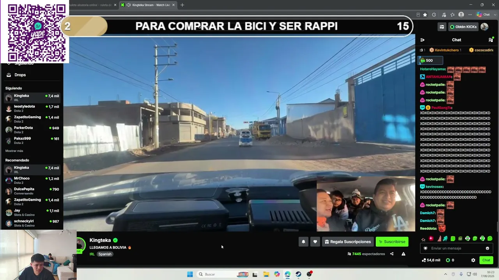Click the Obtén KICKs button
The image size is (499, 280).
[463, 27]
